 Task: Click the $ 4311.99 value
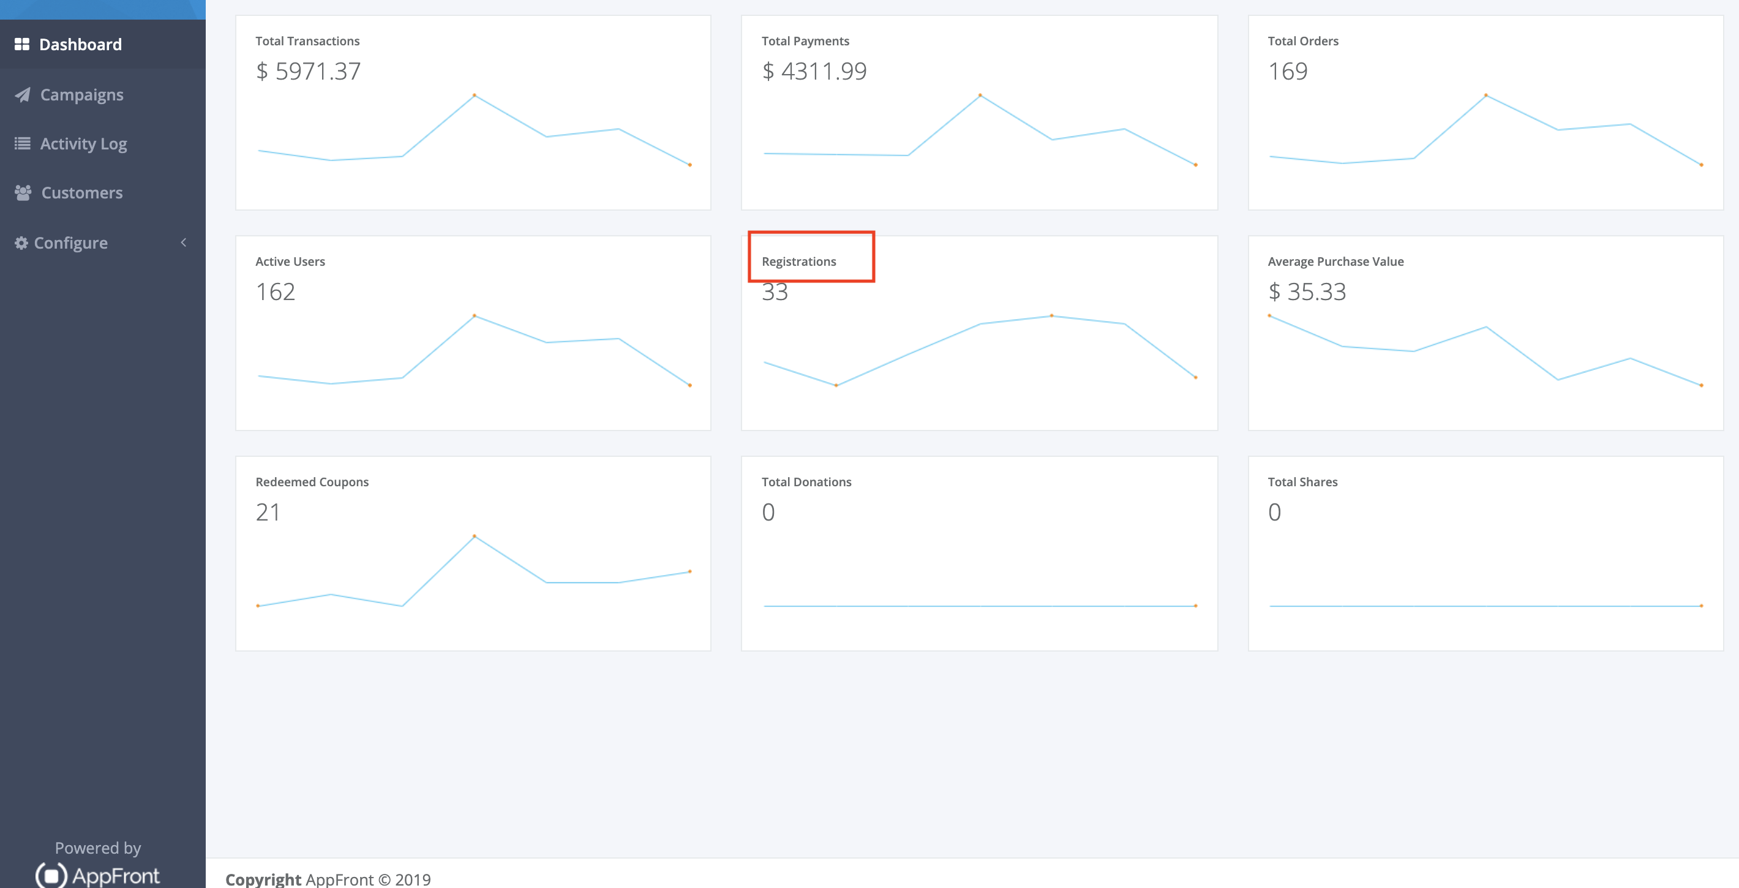point(814,71)
